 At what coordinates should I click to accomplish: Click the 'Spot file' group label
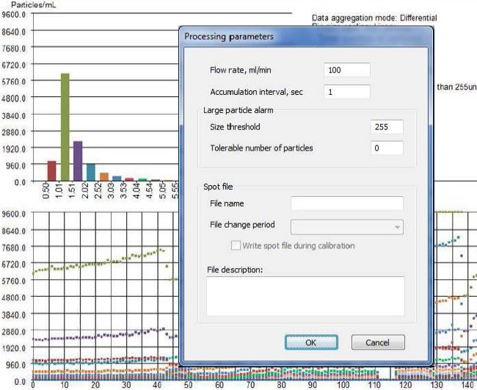(218, 187)
